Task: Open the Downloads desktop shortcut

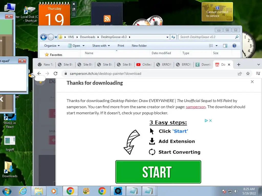Action: 10,170
